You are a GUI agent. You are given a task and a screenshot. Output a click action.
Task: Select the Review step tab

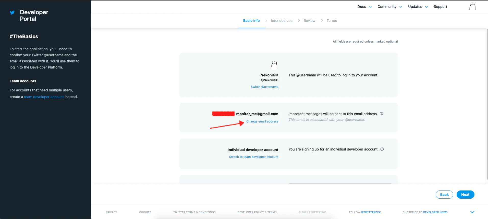click(309, 21)
